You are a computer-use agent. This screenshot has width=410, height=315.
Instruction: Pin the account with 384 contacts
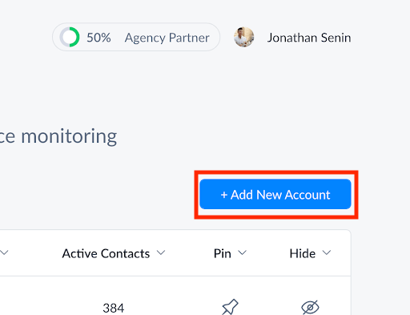coord(230,307)
